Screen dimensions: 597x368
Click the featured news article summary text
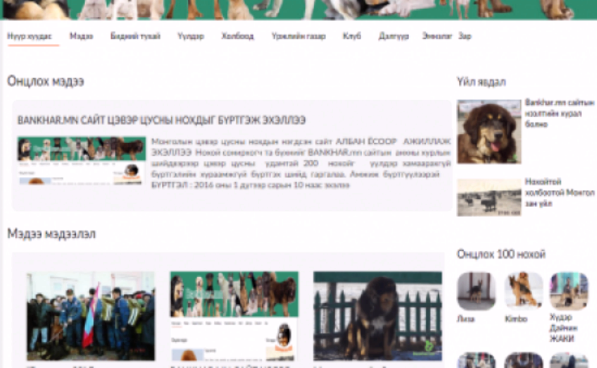(301, 163)
